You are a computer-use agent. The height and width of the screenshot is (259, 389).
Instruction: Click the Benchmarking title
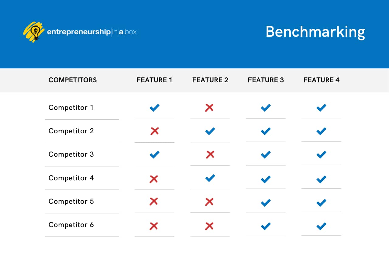pos(315,32)
